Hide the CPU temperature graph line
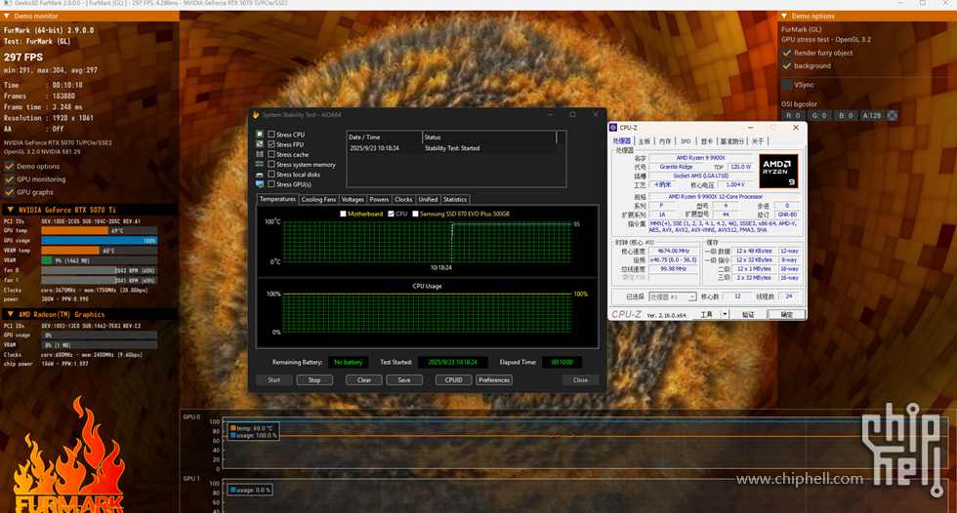957x513 pixels. coord(392,214)
